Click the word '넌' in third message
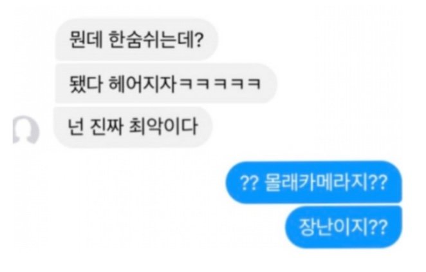 pyautogui.click(x=75, y=127)
